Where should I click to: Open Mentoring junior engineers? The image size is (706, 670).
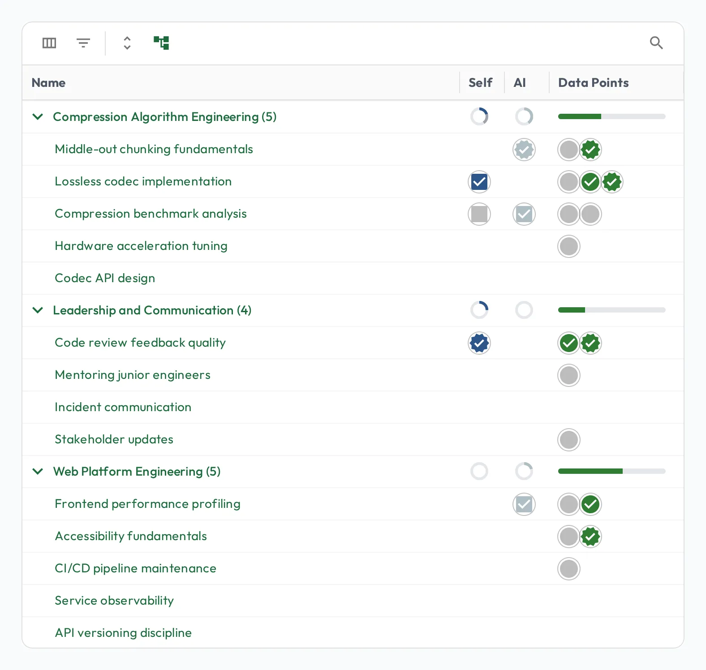[x=133, y=375]
